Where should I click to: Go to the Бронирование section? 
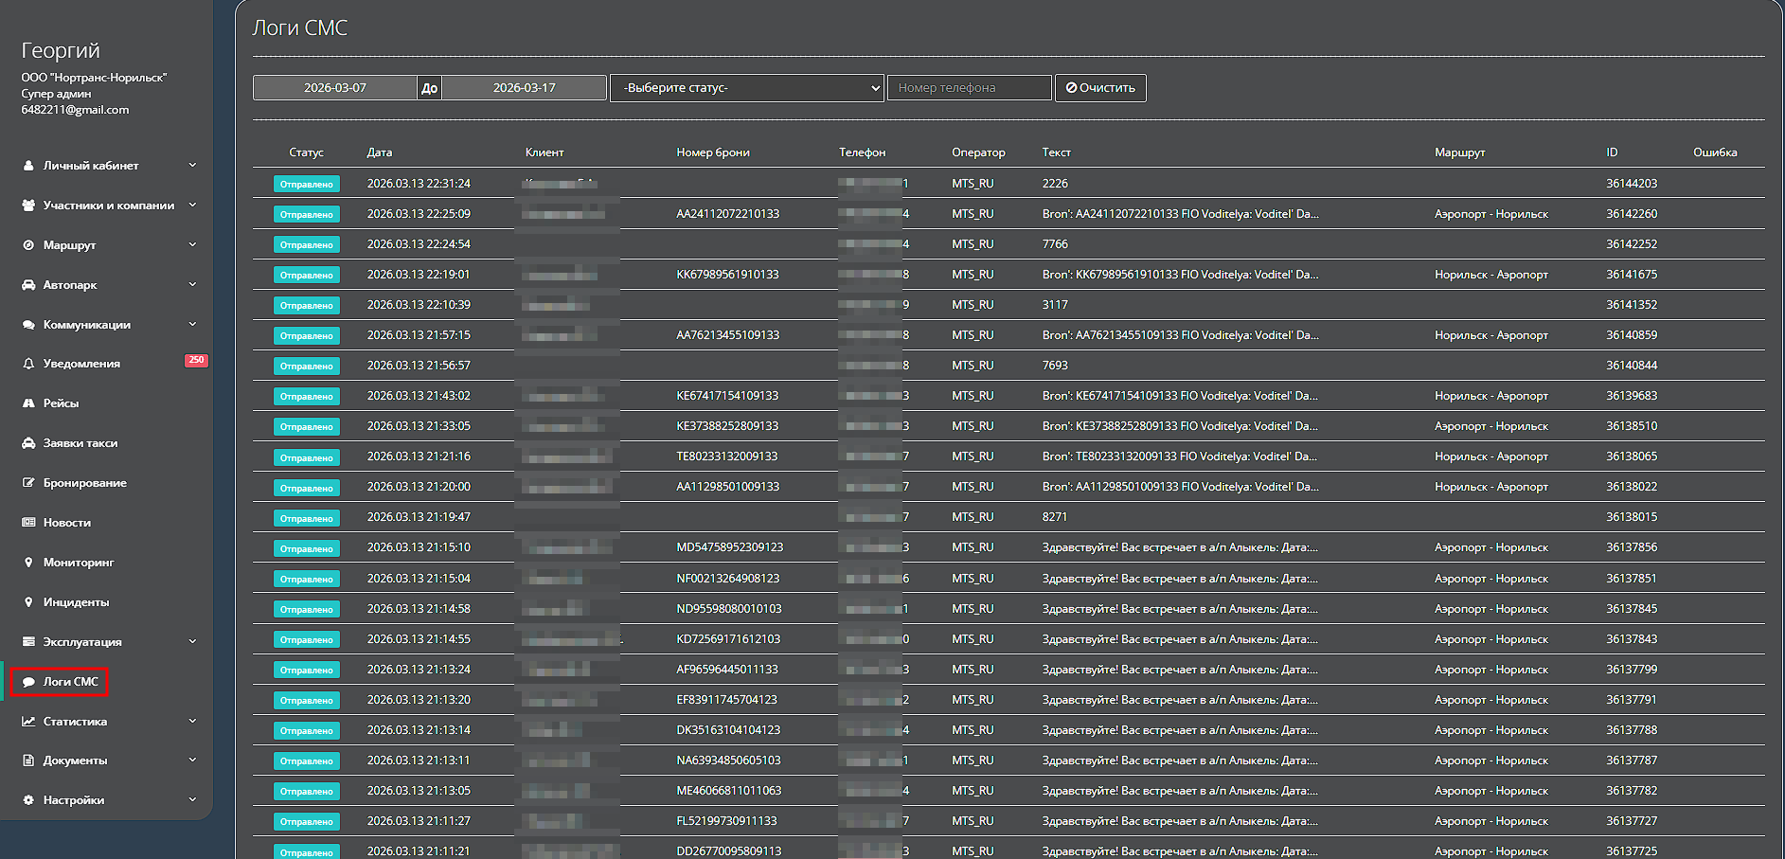coord(84,483)
